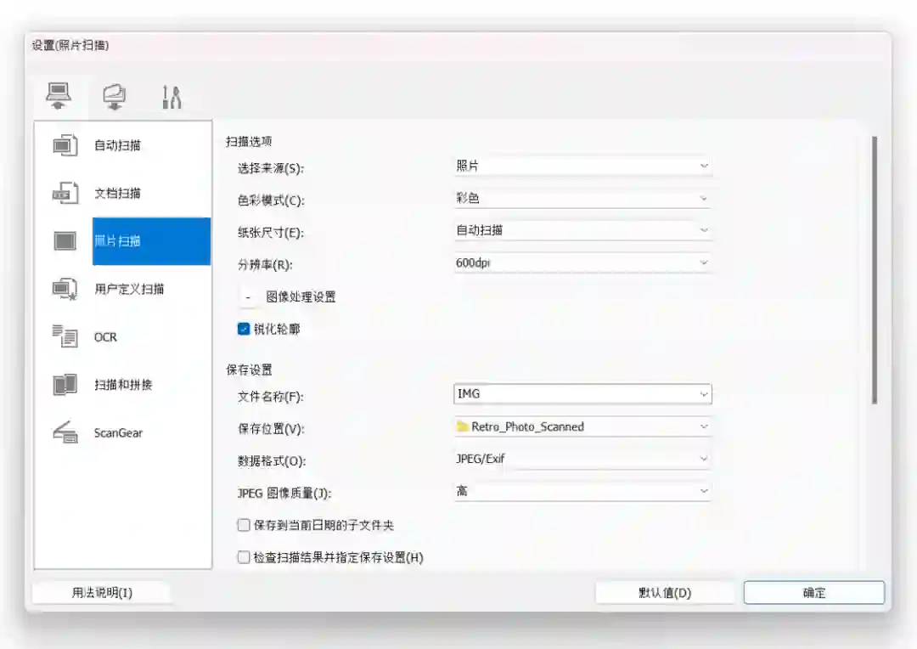The height and width of the screenshot is (649, 917).
Task: Open the general settings tools tab icon
Action: click(x=172, y=97)
